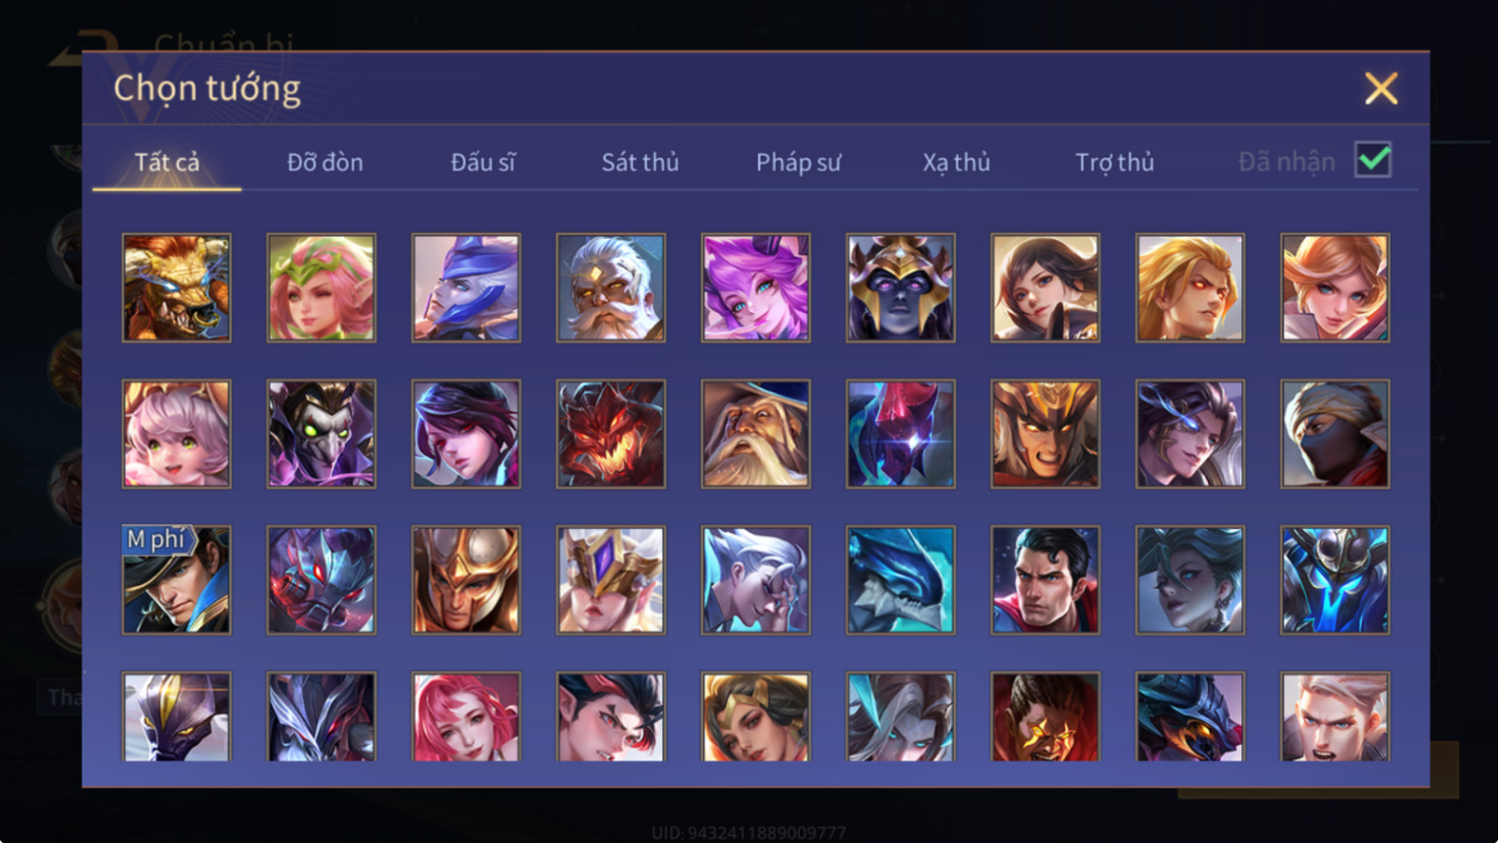
Task: Switch to the 'Xạ thủ' tab
Action: (x=956, y=162)
